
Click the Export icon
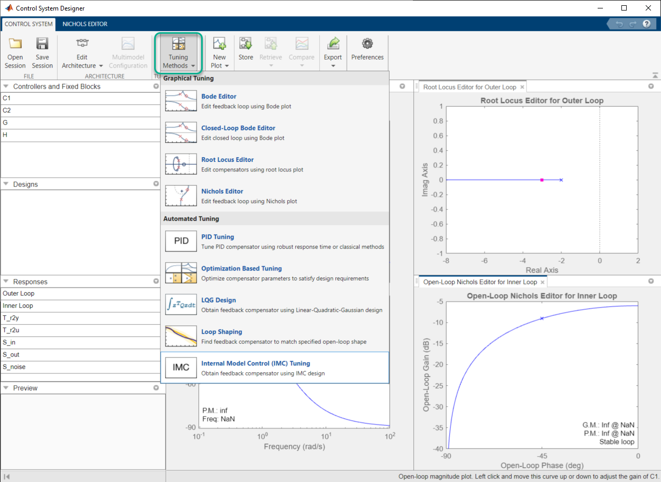click(x=333, y=44)
